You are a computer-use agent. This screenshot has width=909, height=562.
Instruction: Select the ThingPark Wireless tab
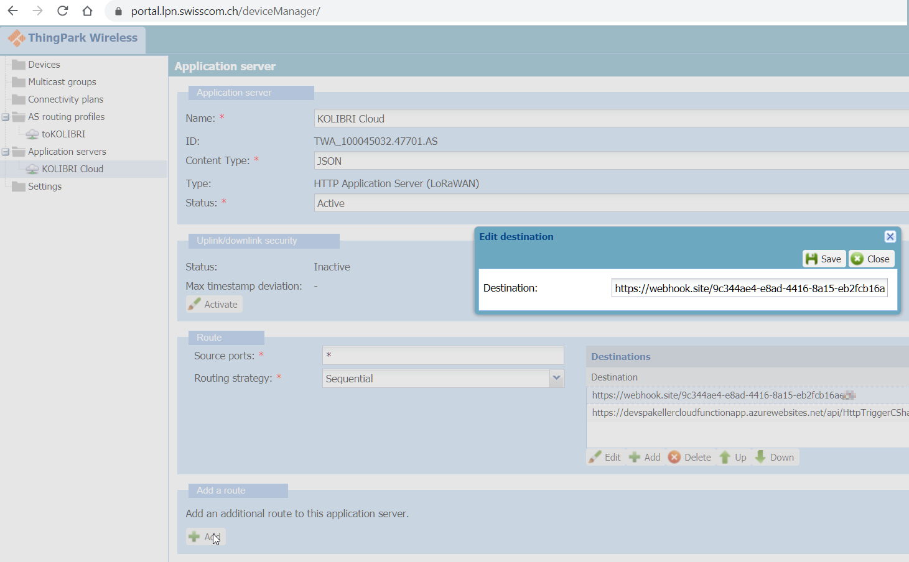73,39
